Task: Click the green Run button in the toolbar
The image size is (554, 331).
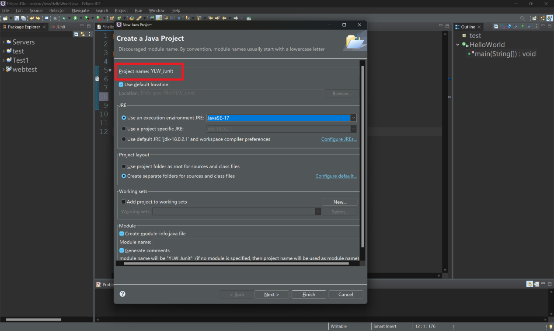Action: click(x=75, y=18)
